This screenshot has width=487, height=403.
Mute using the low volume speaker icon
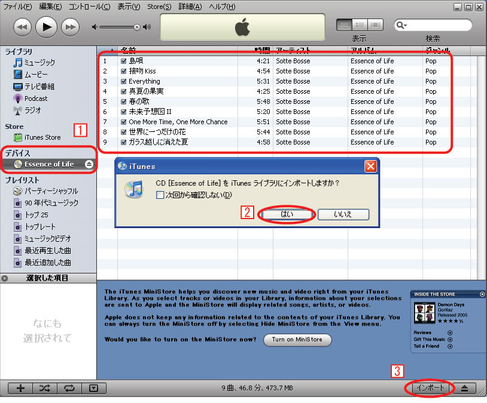(95, 27)
